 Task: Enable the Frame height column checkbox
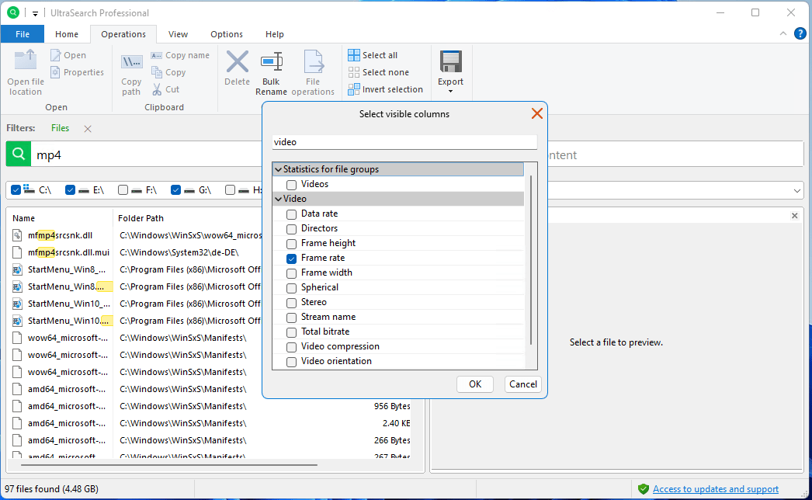click(x=291, y=243)
